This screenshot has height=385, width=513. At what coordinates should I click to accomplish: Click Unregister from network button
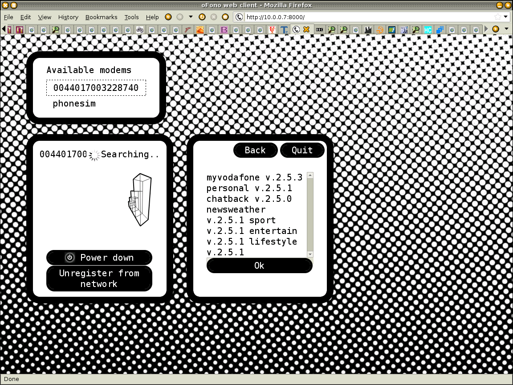point(99,279)
